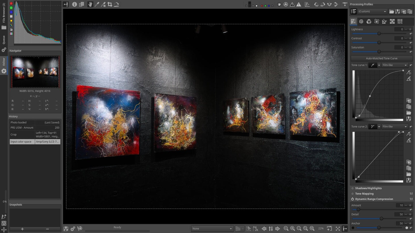The image size is (415, 233).
Task: Rotate the image 90 degrees counter-clockwise
Action: point(316,4)
